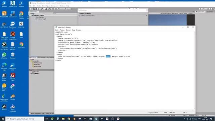
Task: Open the Google Chrome desktop shortcut
Action: [x=21, y=15]
